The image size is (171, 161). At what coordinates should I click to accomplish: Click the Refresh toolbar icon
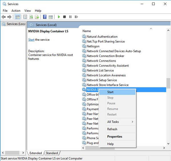click(x=31, y=17)
